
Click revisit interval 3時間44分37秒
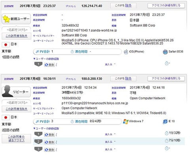click(72, 93)
